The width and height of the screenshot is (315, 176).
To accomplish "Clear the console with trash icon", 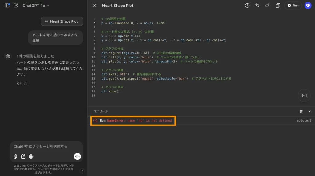I will 301,111.
